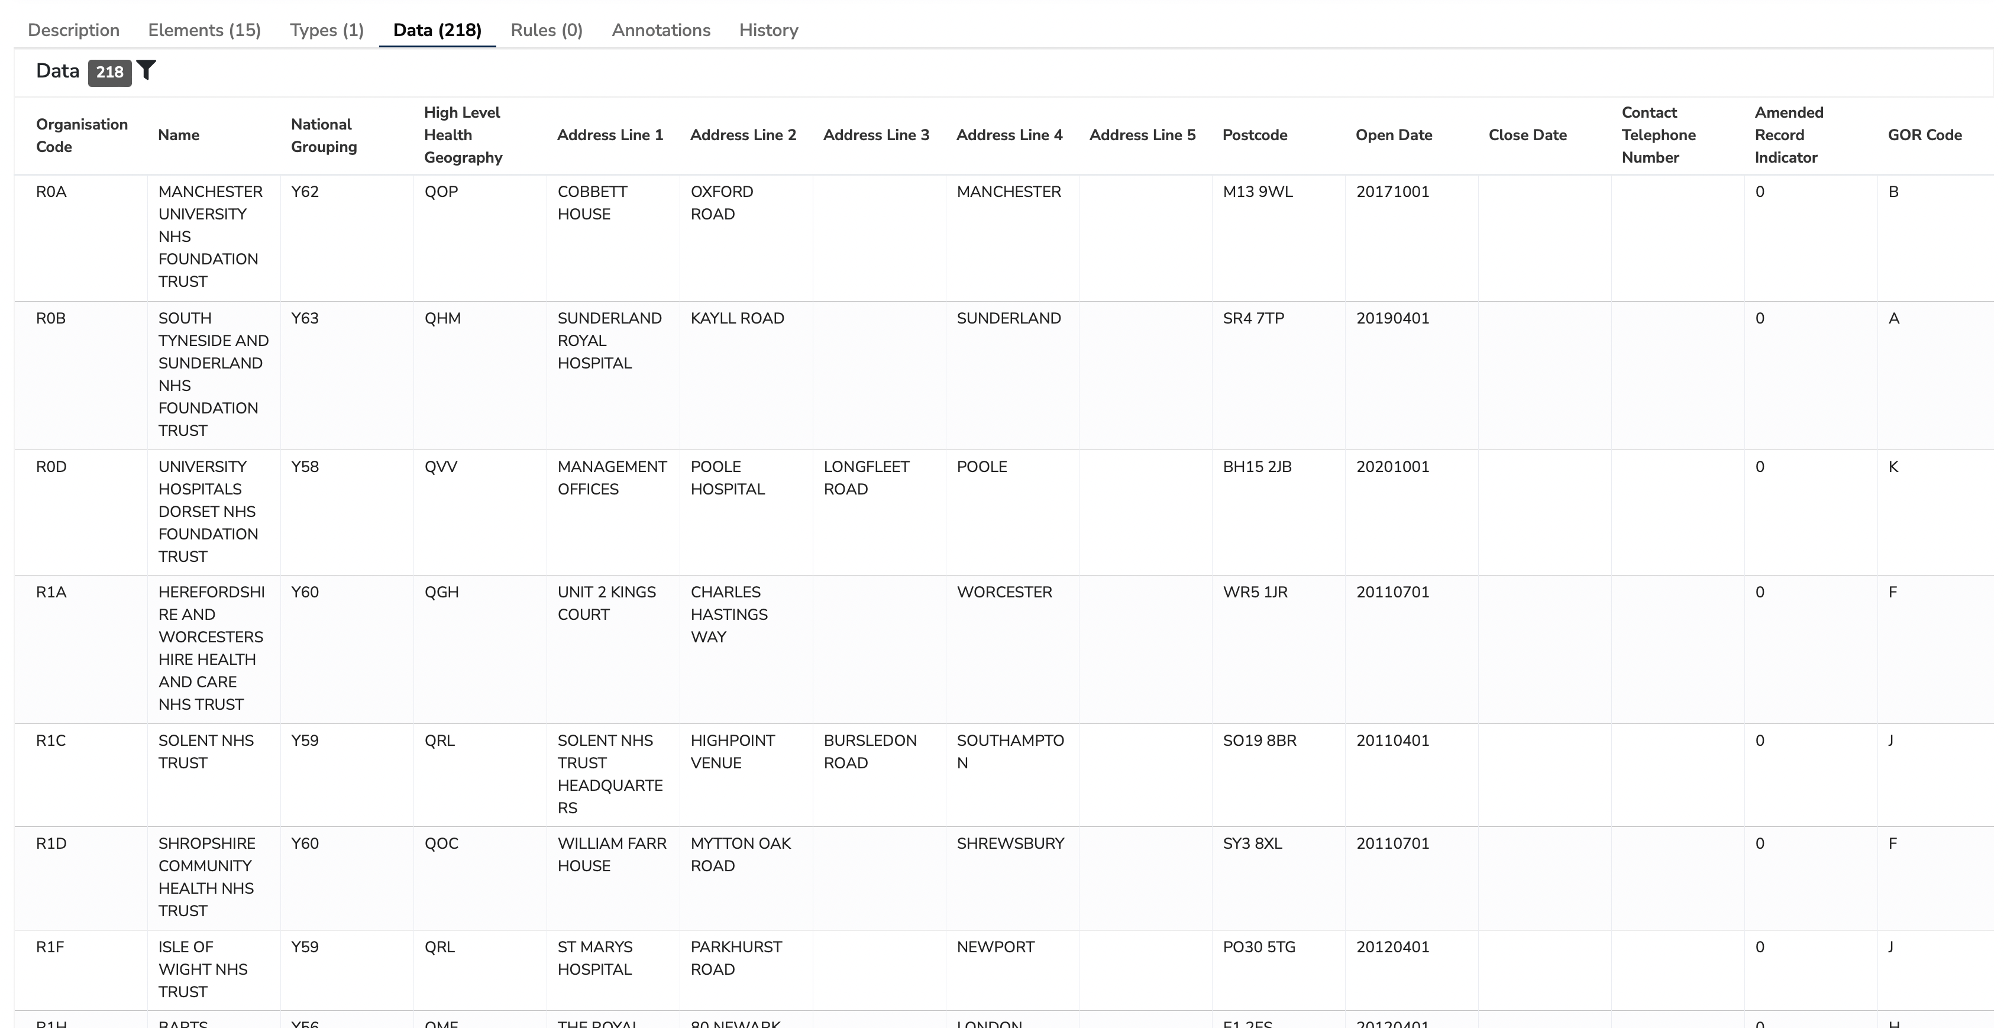The image size is (2004, 1028).
Task: Click the 218 record count badge
Action: coord(111,72)
